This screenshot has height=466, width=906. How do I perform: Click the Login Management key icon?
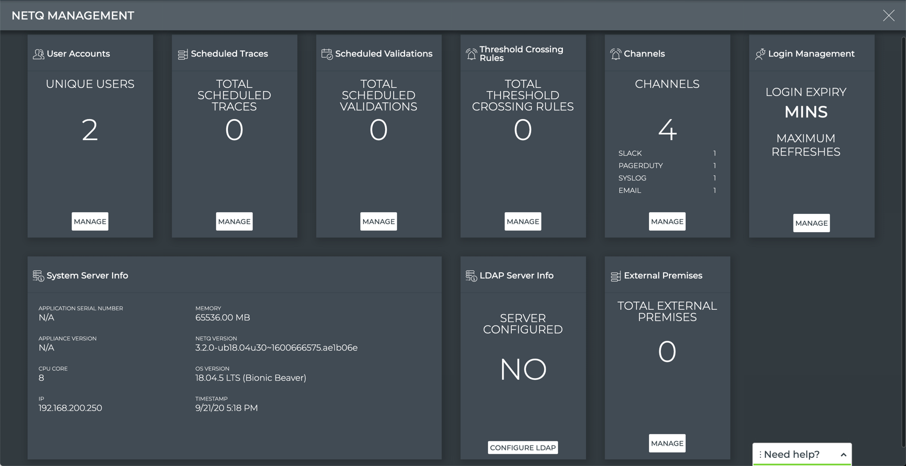[760, 54]
